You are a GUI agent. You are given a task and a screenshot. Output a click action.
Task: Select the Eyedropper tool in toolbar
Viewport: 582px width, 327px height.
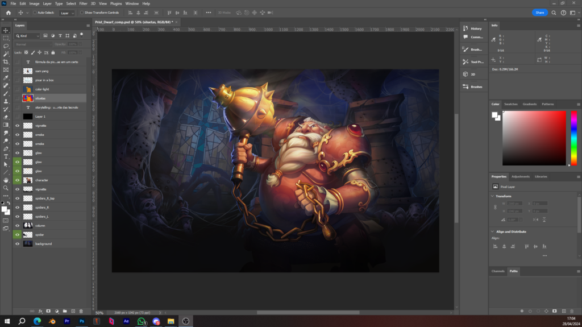6,78
